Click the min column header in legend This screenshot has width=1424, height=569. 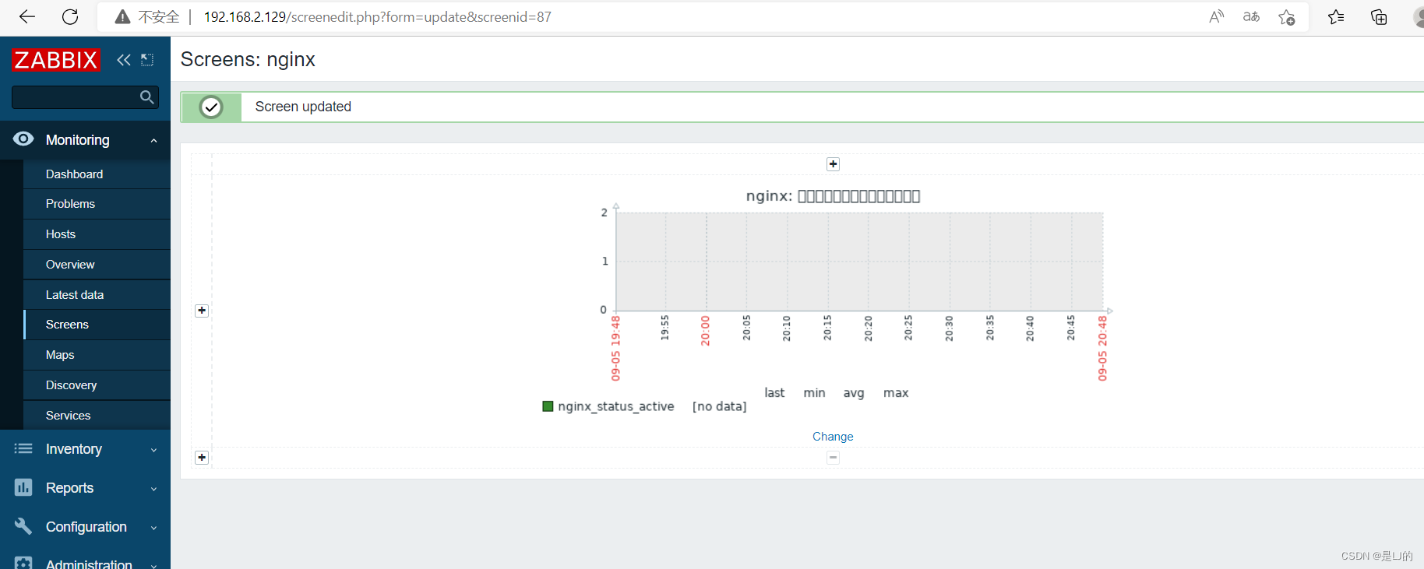814,393
